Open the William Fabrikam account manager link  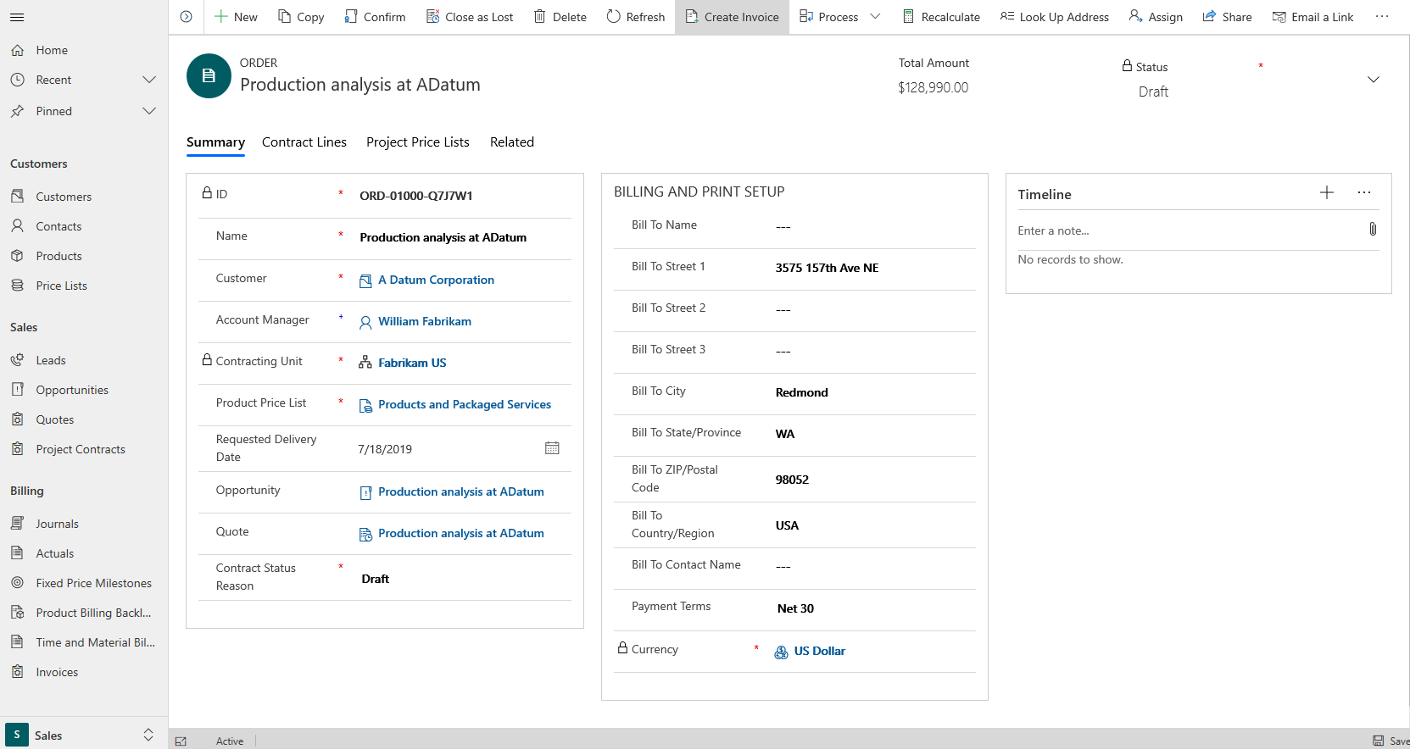425,321
